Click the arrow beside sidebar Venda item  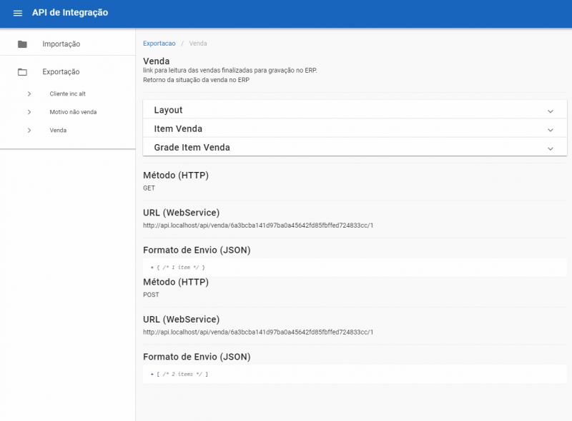(x=29, y=131)
